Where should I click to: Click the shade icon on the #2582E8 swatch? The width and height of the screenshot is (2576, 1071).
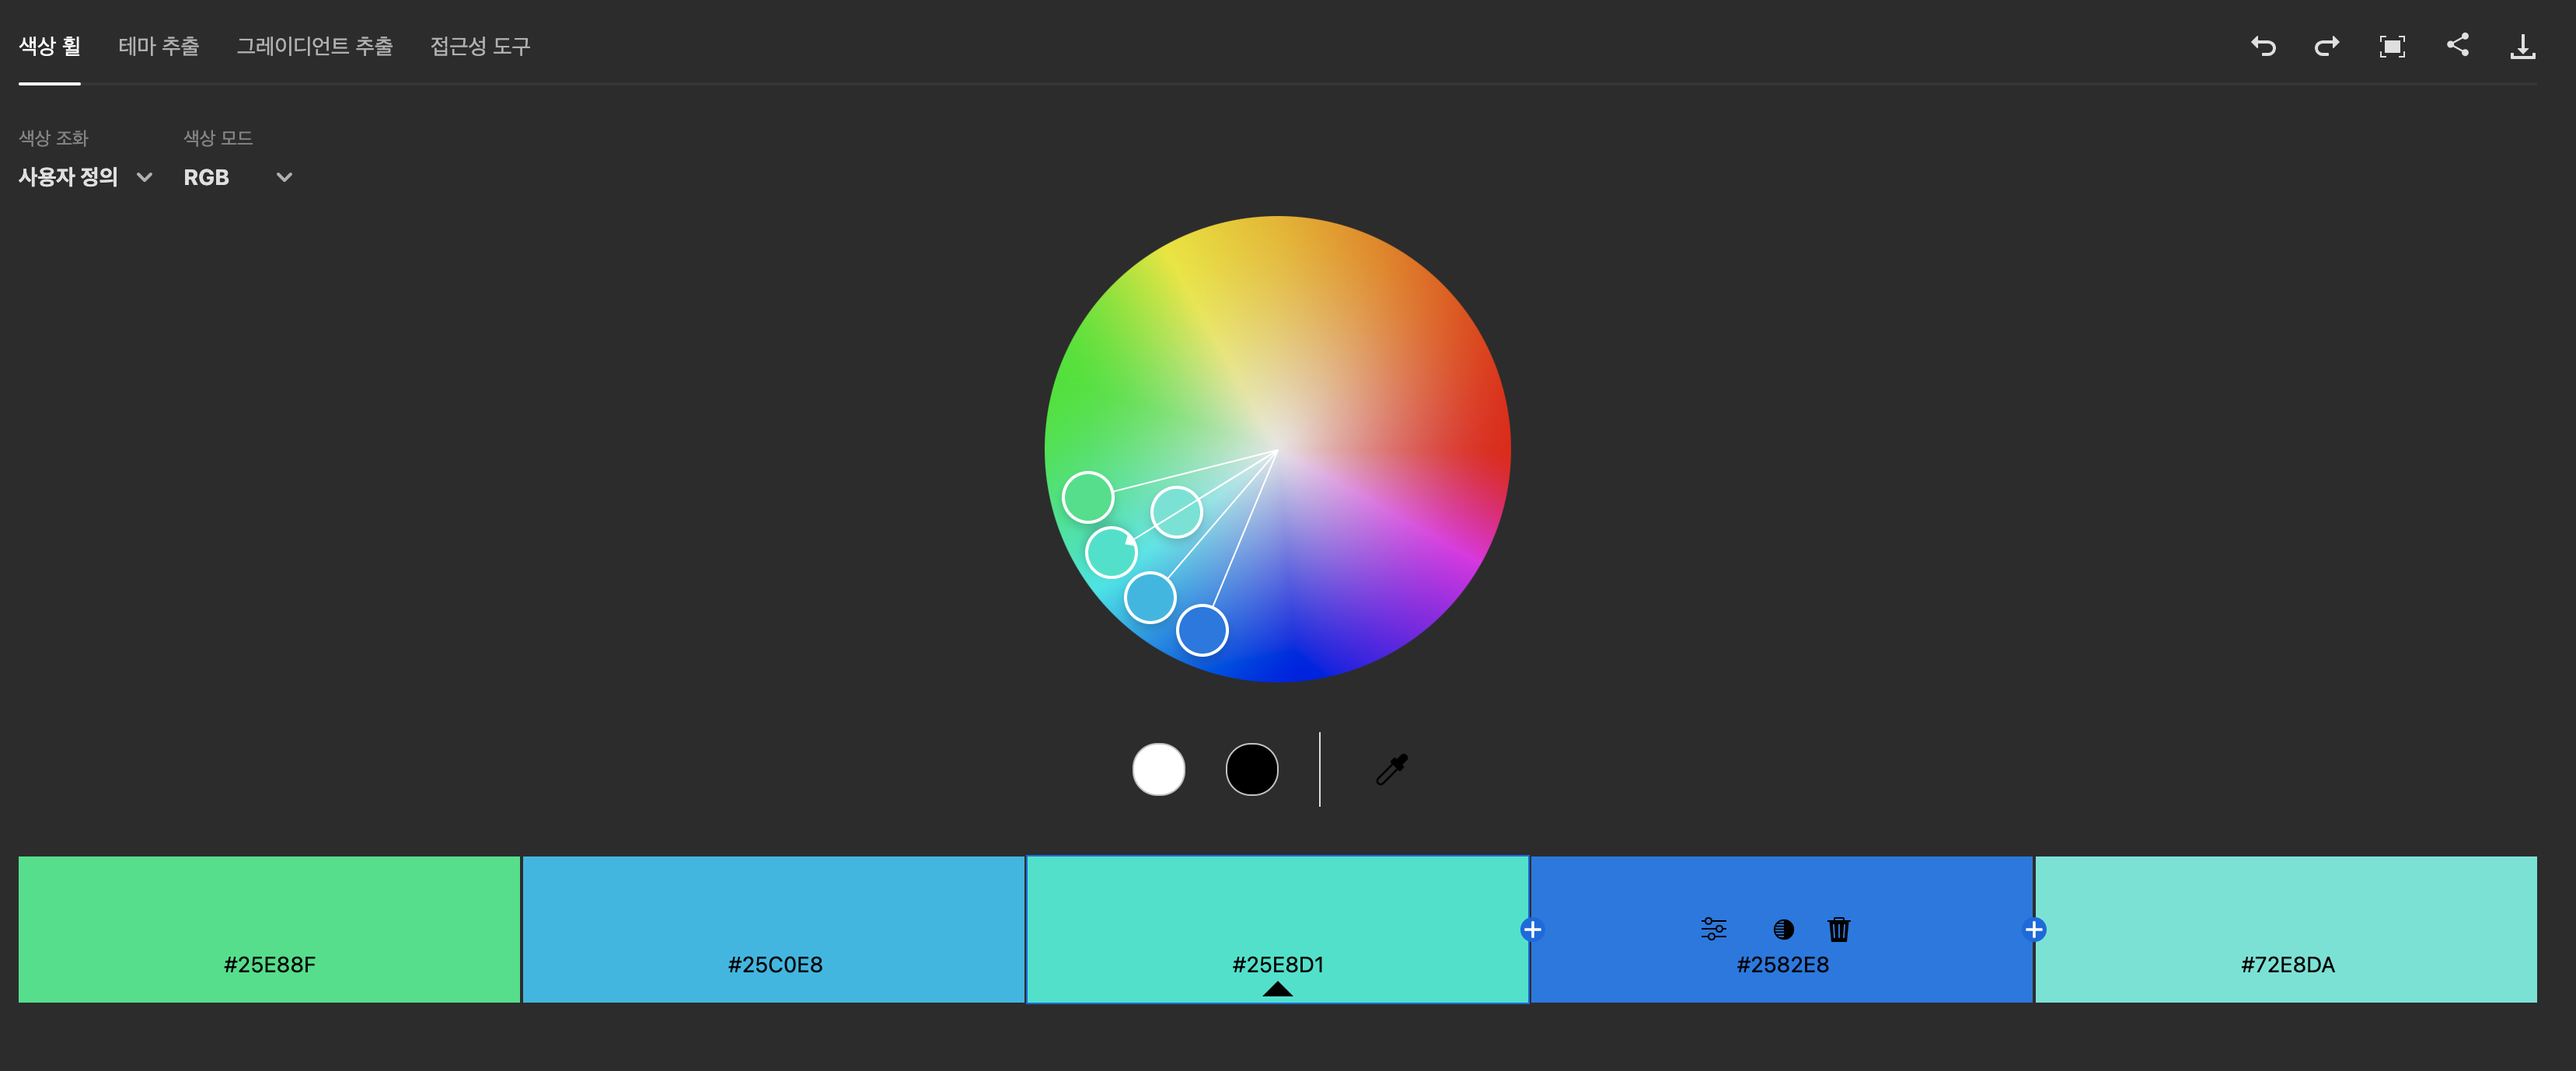coord(1783,930)
